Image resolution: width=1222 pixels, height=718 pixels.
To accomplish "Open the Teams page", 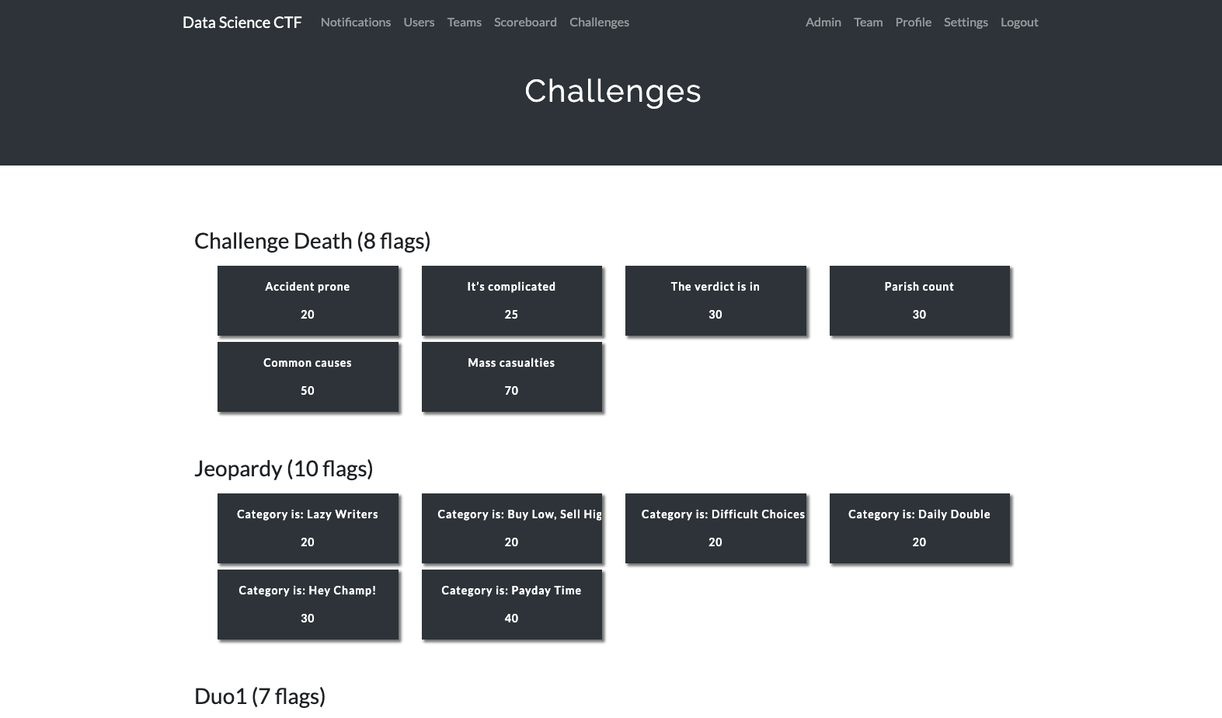I will pyautogui.click(x=465, y=23).
